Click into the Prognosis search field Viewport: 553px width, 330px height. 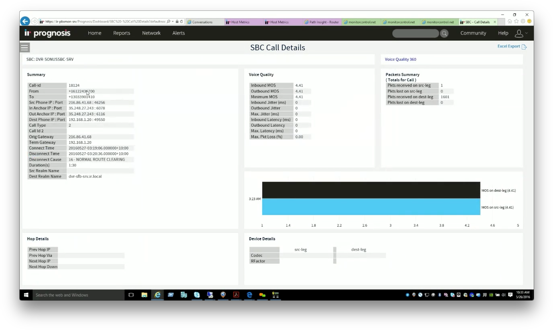coord(416,33)
